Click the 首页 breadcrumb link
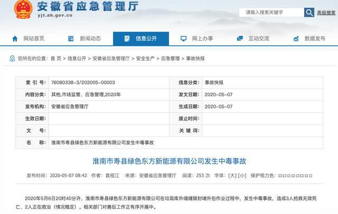338x214 pixels. tap(56, 59)
